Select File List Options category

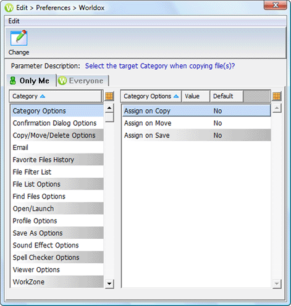57,184
